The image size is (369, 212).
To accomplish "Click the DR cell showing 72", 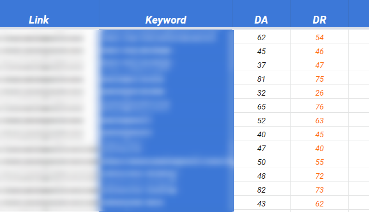I will [320, 176].
